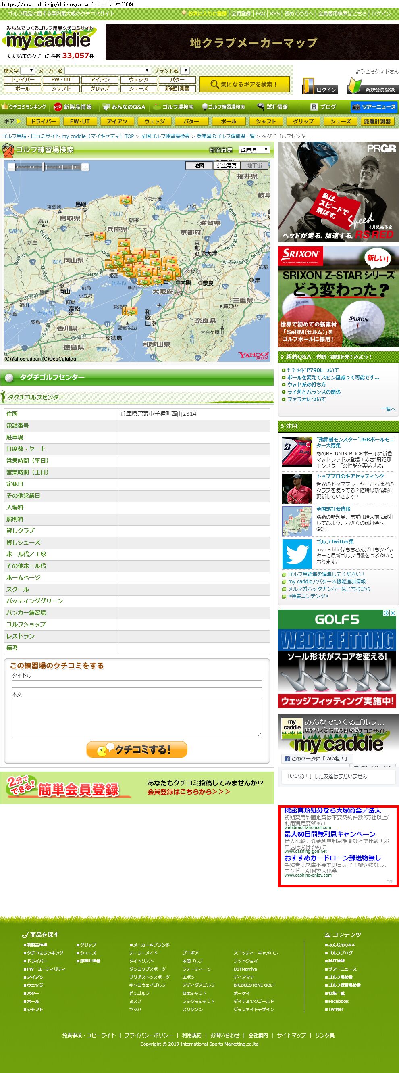Viewport: 399px width, 1073px height.
Task: Open the ブランド名 dropdown
Action: tap(185, 71)
